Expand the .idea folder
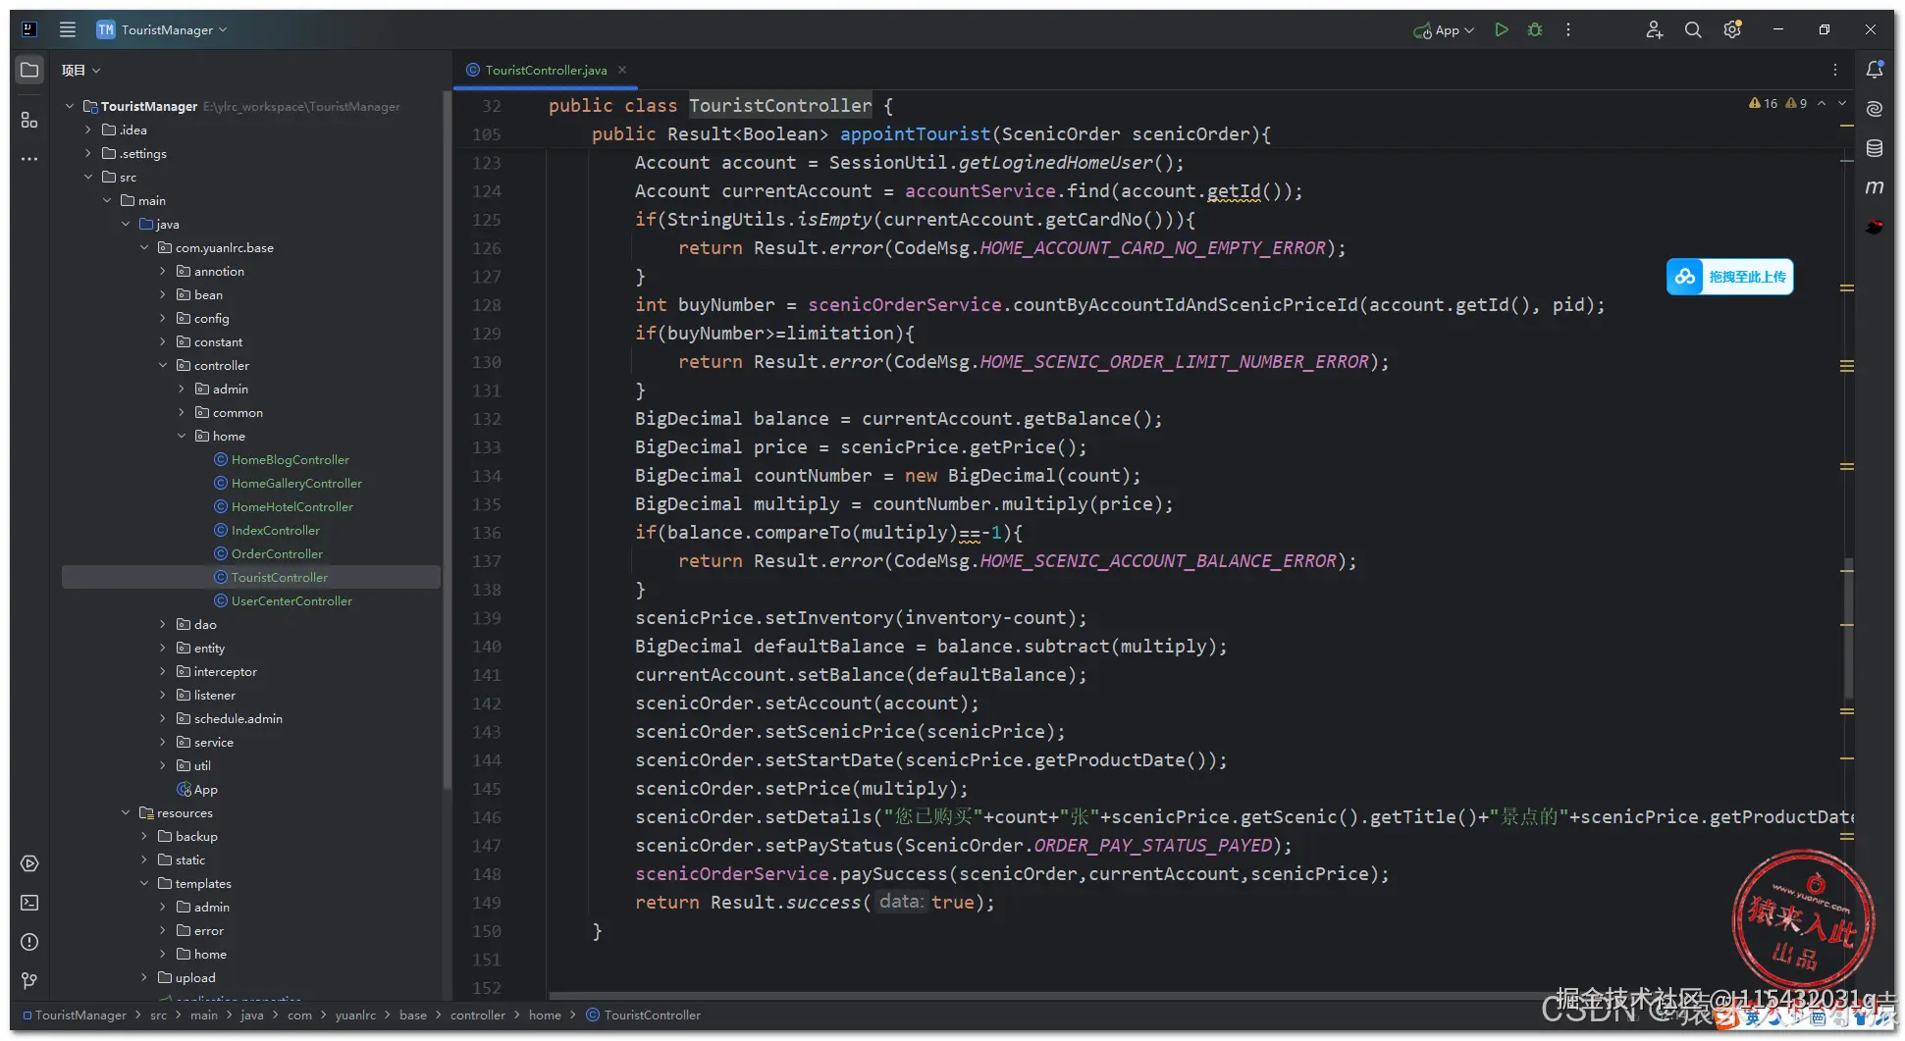 pyautogui.click(x=88, y=130)
